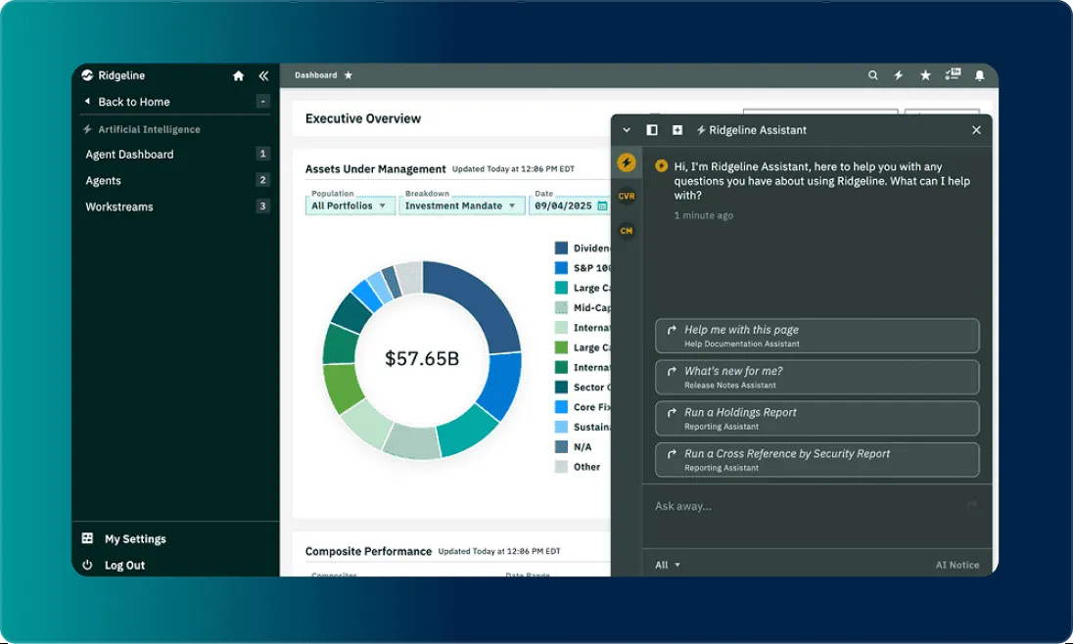Open the All filter dropdown in assistant
Screen dimensions: 1073x644
coord(668,566)
